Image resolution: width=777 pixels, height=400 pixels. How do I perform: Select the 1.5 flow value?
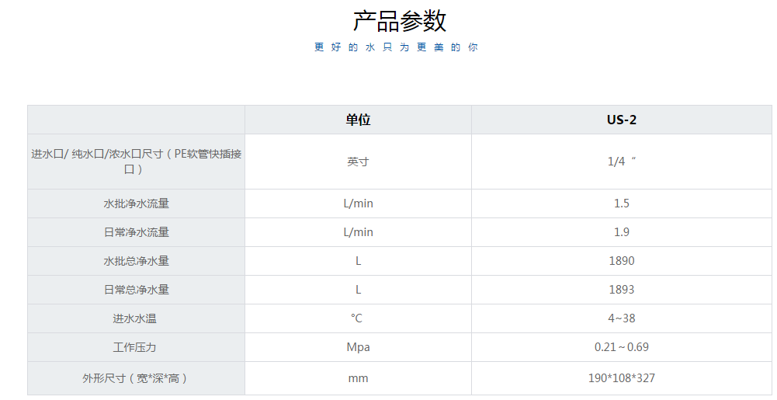[621, 203]
